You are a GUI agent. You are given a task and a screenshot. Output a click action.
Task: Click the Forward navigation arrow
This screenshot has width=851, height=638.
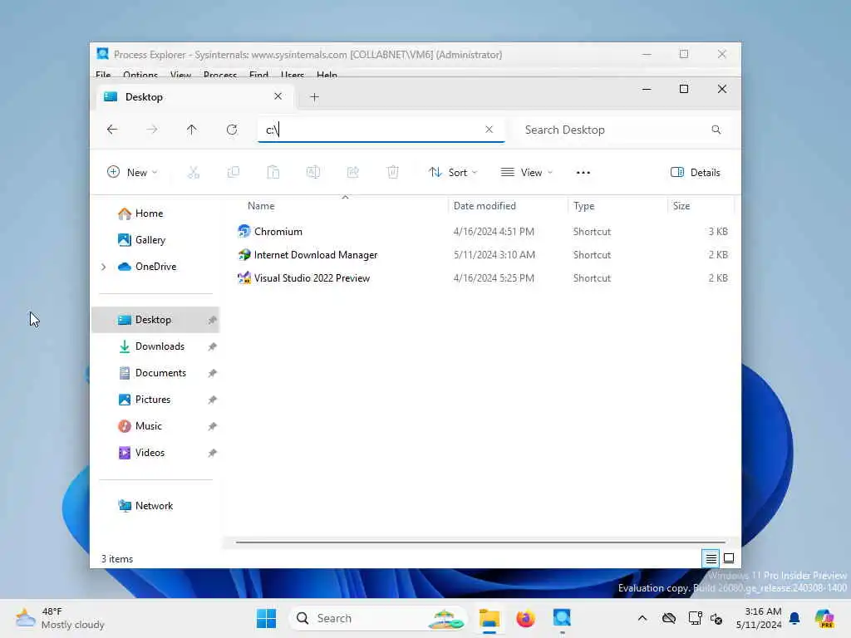point(152,130)
